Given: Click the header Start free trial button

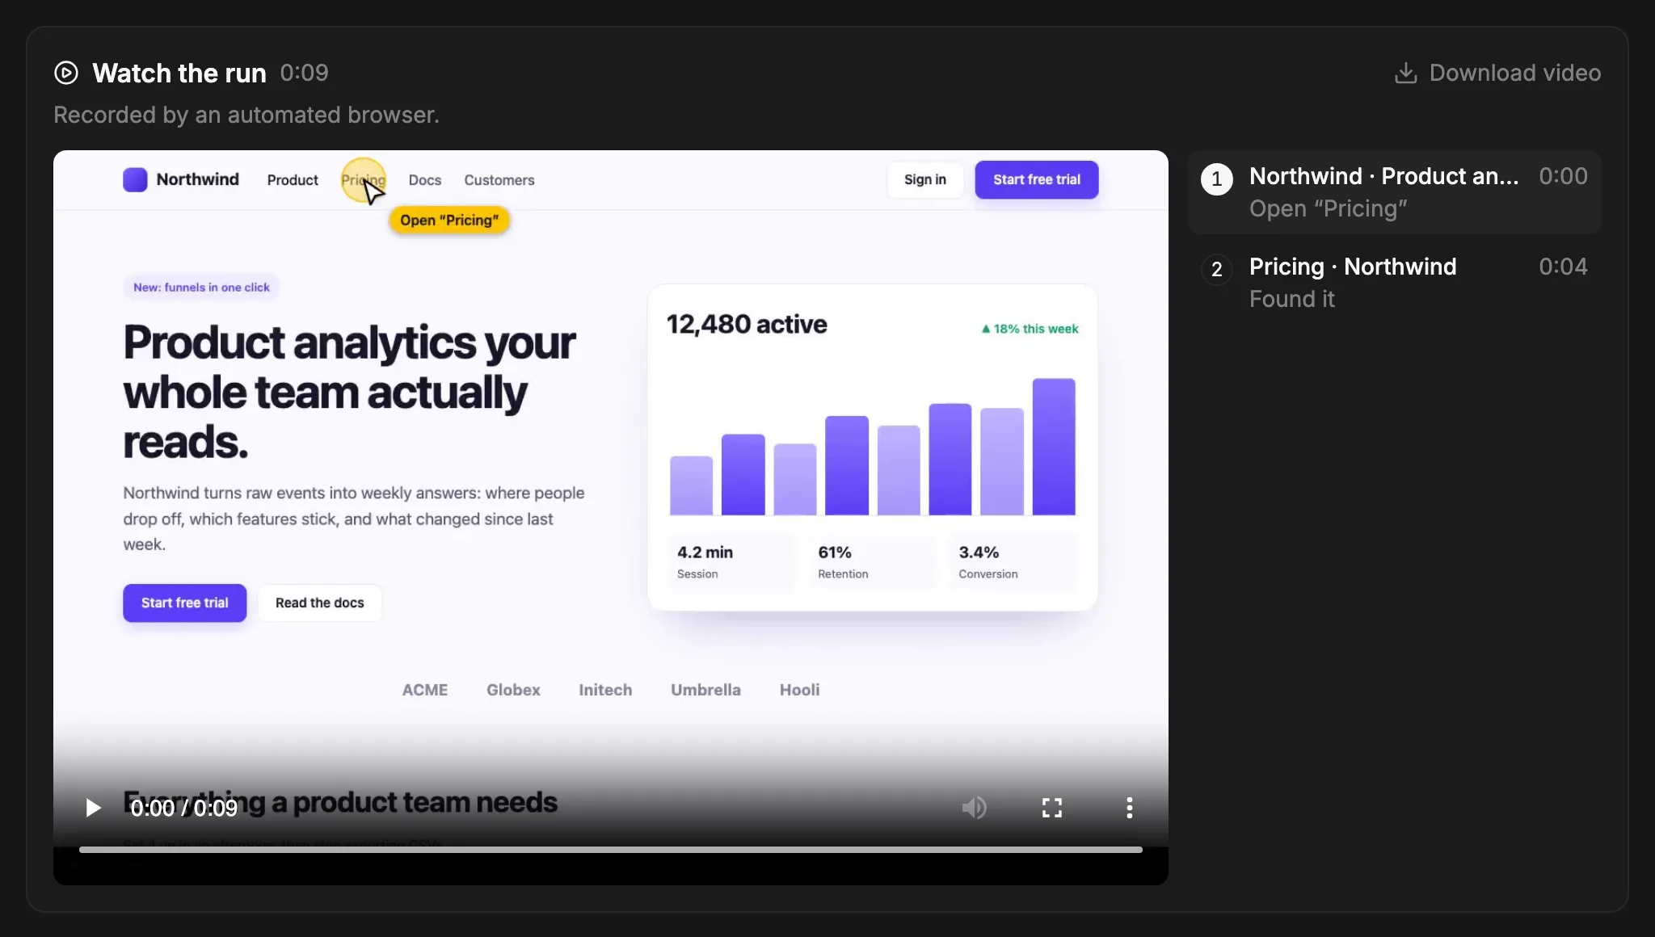Looking at the screenshot, I should (x=1036, y=179).
